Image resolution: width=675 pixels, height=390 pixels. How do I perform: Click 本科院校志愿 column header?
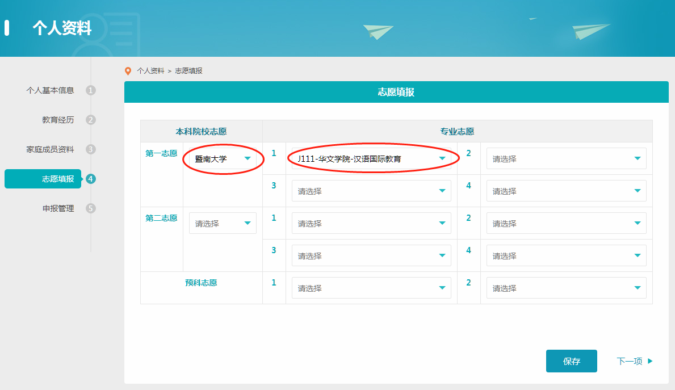(x=201, y=131)
